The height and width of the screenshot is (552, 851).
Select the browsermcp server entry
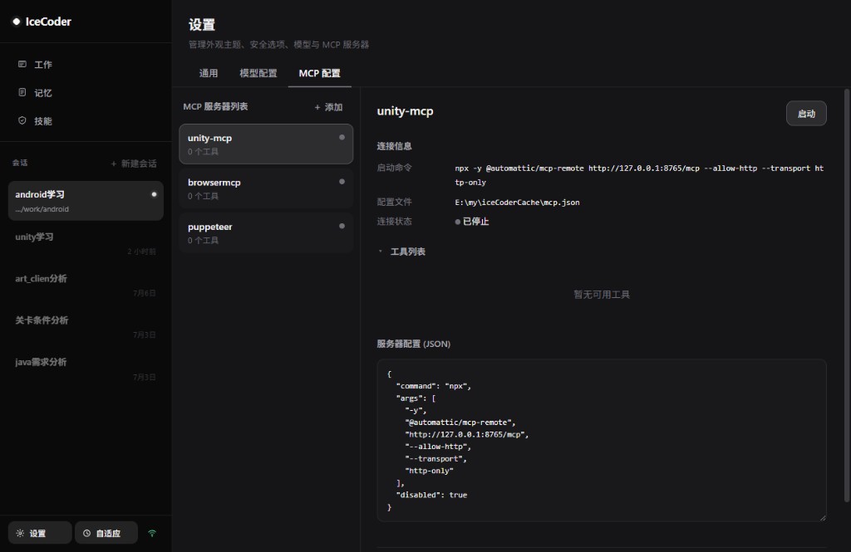coord(266,188)
